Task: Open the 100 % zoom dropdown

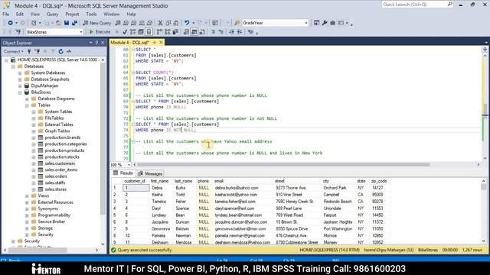Action: [x=129, y=165]
